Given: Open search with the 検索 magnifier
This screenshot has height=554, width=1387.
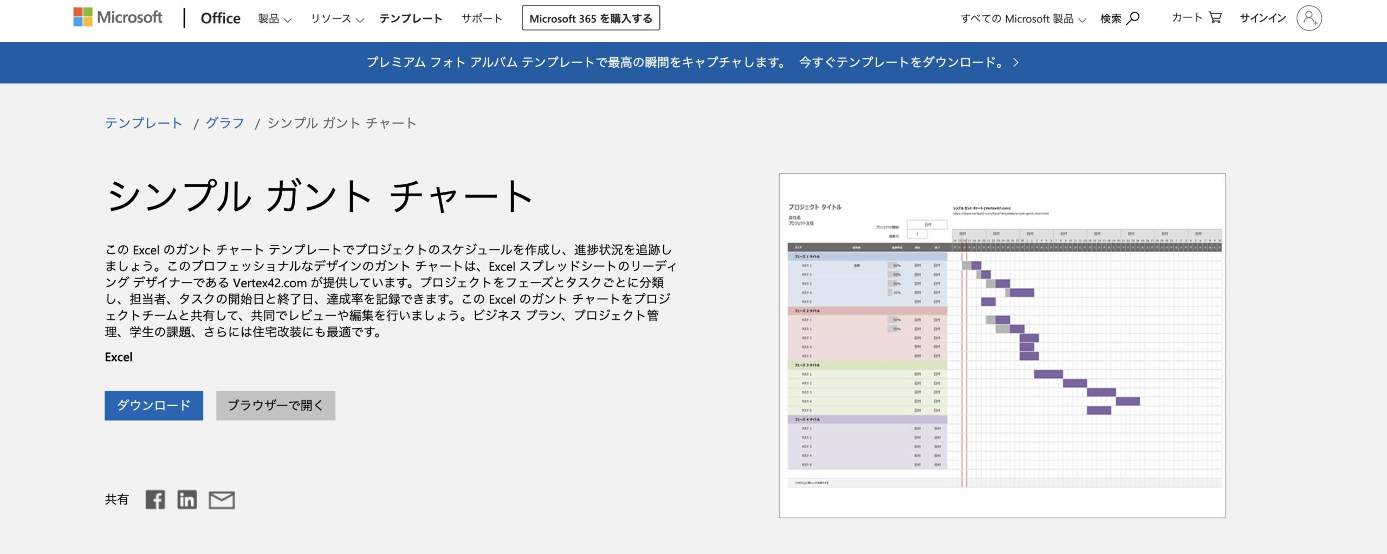Looking at the screenshot, I should (x=1120, y=18).
